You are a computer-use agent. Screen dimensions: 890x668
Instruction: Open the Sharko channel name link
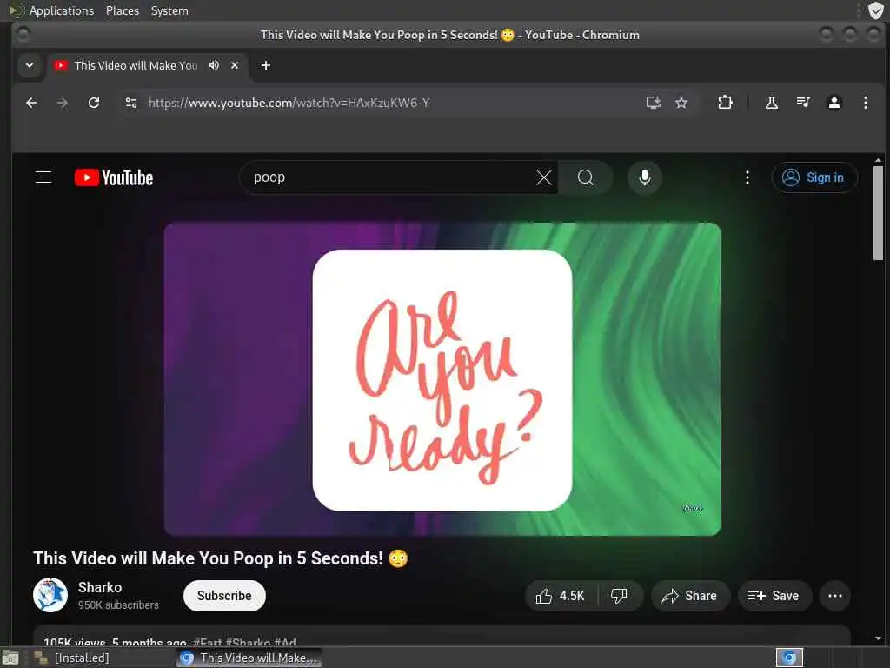(100, 587)
